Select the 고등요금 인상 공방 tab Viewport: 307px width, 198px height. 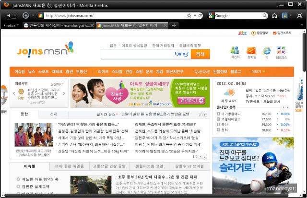[x=109, y=166]
